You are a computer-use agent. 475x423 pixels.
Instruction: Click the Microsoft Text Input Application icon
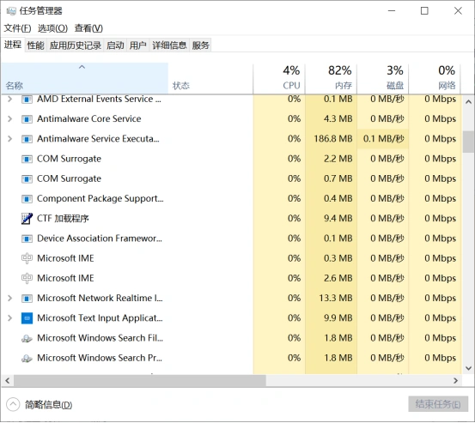pos(27,318)
